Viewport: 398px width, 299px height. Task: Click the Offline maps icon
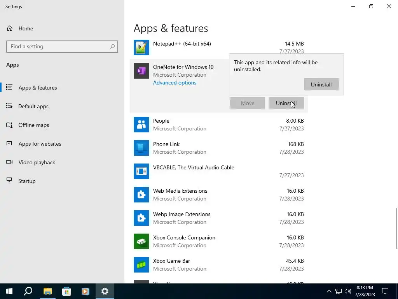9,125
